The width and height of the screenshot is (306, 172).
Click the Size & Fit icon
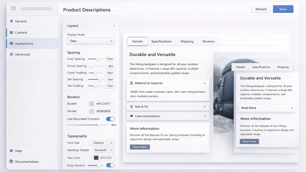click(131, 107)
